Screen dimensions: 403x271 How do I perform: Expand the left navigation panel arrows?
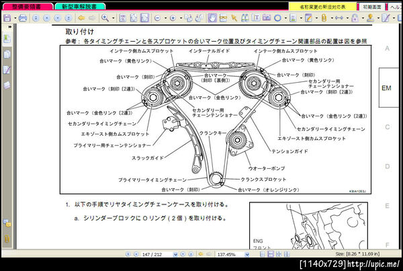10,27
